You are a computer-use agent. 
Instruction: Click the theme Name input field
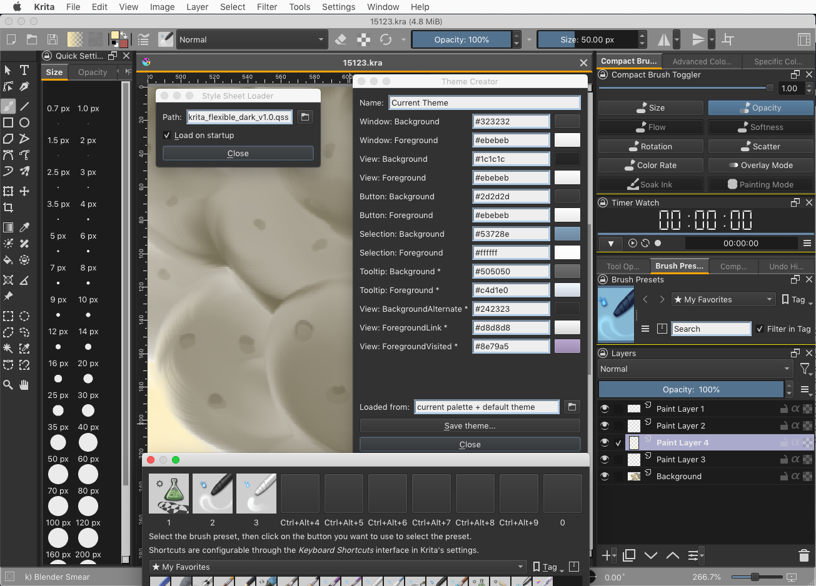point(485,103)
